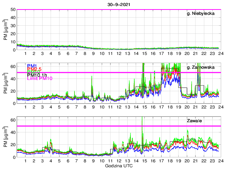The height and width of the screenshot is (169, 225).
Task: Click the magenta Limit PM10 legend entry
Action: pos(40,79)
